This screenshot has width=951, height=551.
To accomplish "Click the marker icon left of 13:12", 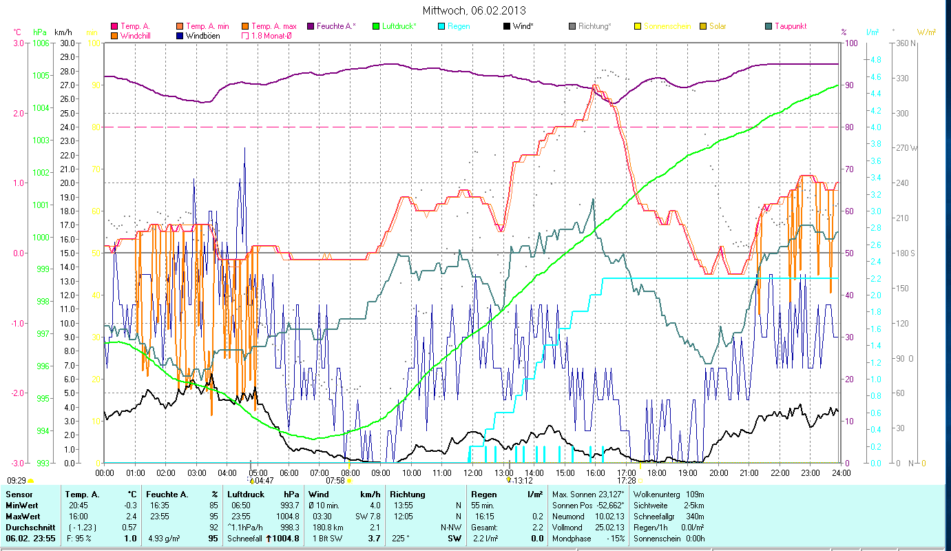I will pos(509,480).
